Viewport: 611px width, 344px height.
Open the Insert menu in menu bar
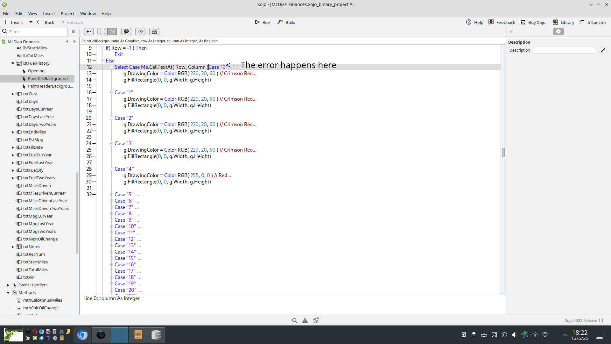pos(49,13)
